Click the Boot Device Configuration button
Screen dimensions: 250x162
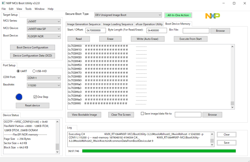click(x=33, y=47)
